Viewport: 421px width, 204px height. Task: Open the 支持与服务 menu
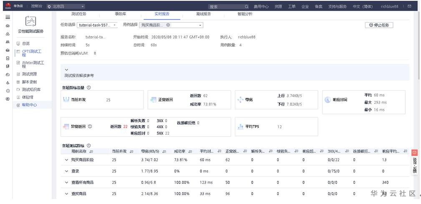click(337, 6)
